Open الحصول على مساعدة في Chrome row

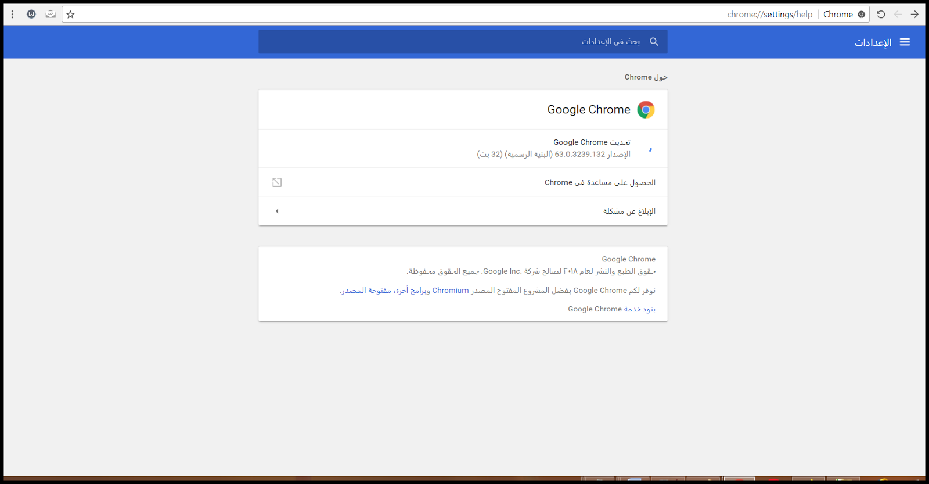463,182
